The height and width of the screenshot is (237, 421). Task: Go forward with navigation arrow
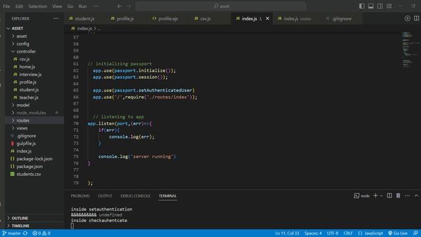[129, 6]
